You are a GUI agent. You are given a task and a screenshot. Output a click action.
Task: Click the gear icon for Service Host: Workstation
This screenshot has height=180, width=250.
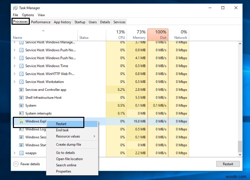click(x=21, y=82)
